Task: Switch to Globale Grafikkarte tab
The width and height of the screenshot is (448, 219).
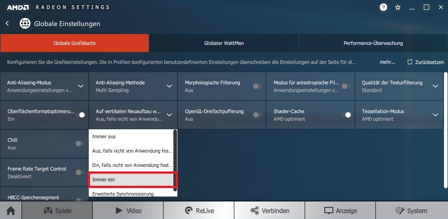Action: [74, 43]
